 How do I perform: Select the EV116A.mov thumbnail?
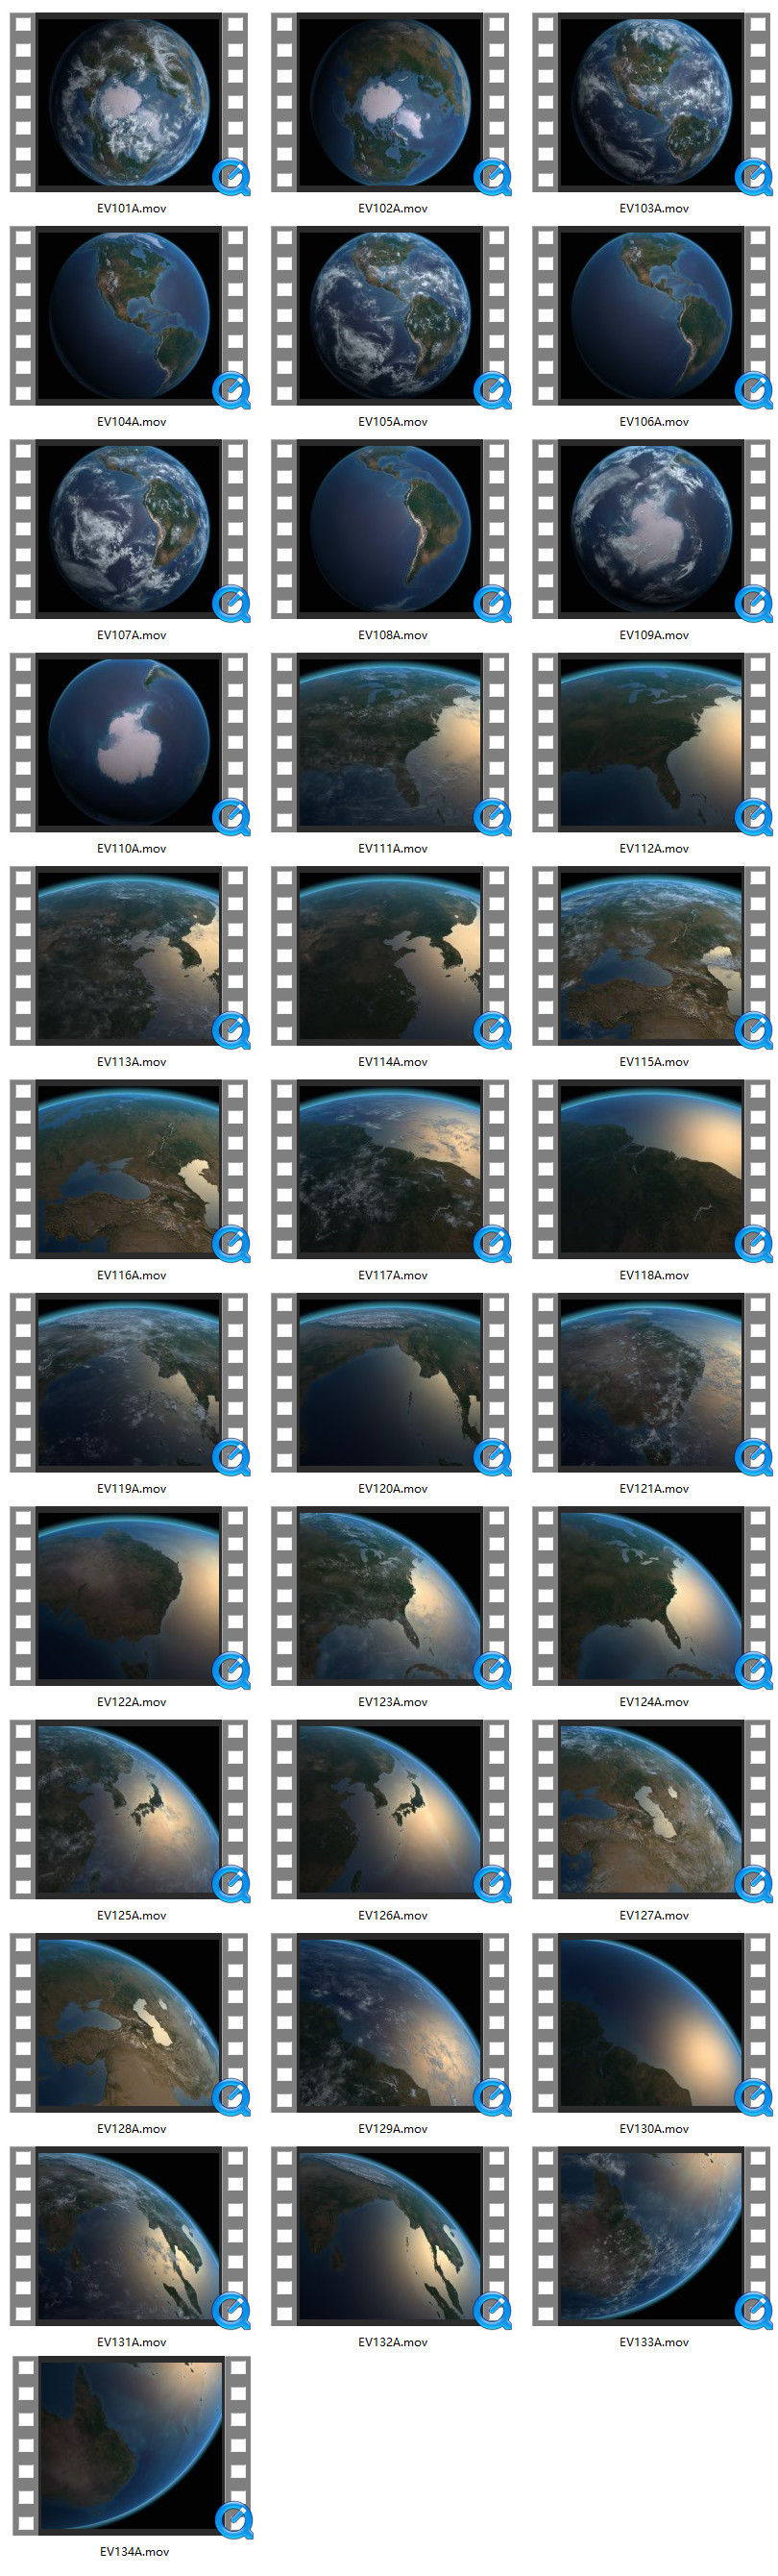coord(129,1168)
